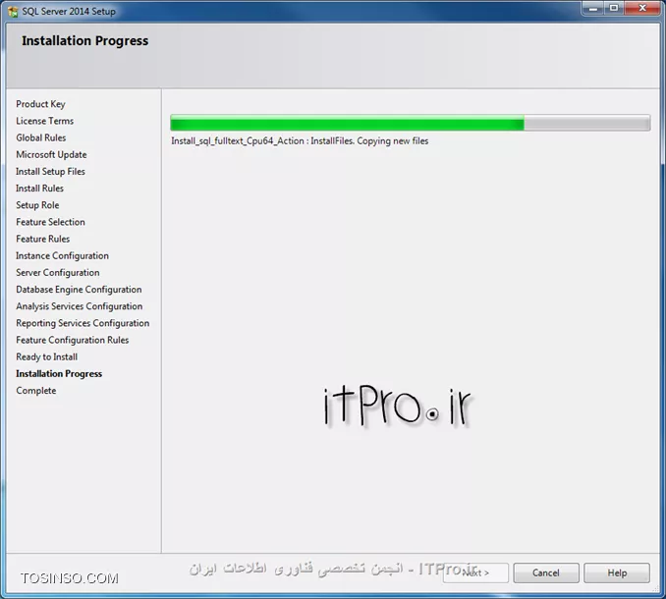Select the bold Installation Progress sidebar step

coord(59,373)
